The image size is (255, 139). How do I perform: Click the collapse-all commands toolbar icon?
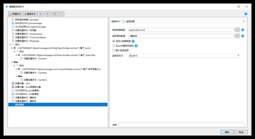click(61, 14)
